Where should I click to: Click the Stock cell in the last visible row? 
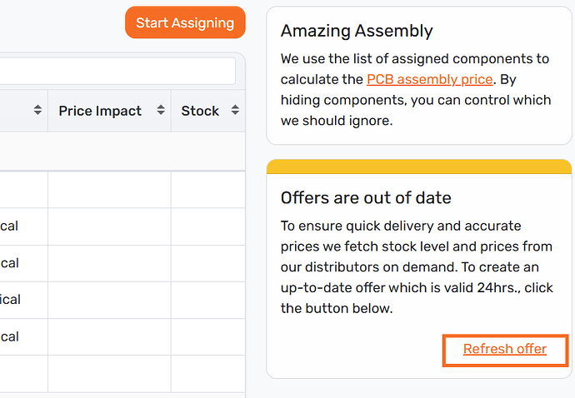207,373
